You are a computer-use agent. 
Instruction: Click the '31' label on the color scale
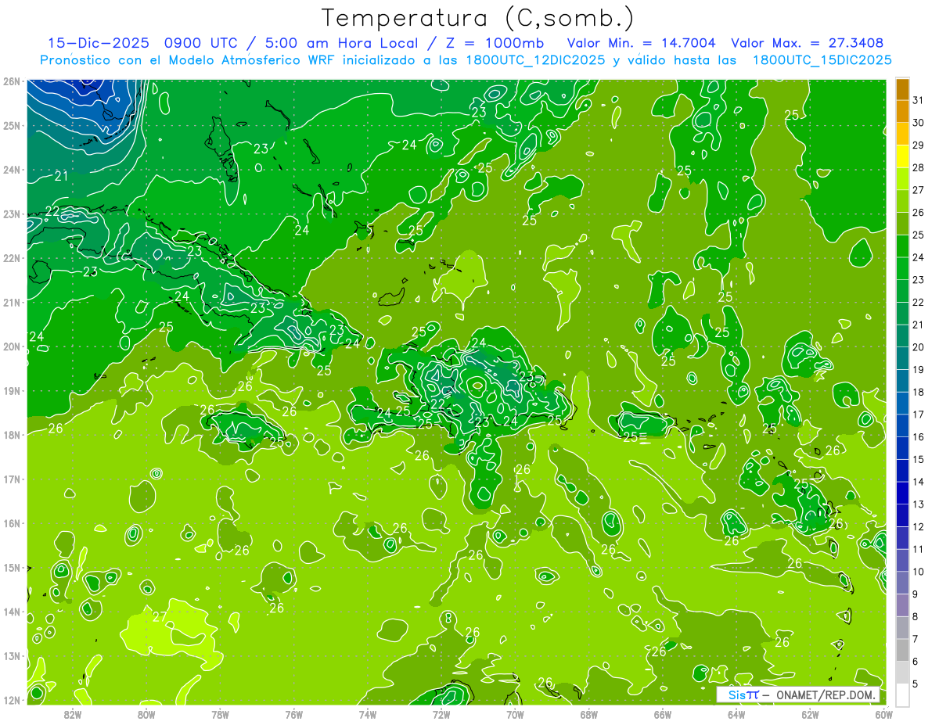pyautogui.click(x=919, y=101)
